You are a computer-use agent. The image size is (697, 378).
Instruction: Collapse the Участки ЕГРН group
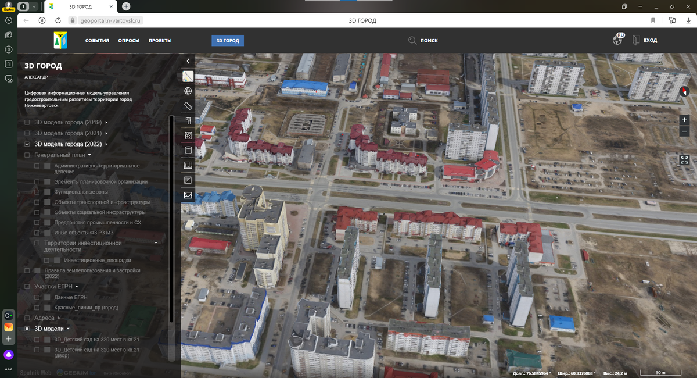tap(77, 287)
